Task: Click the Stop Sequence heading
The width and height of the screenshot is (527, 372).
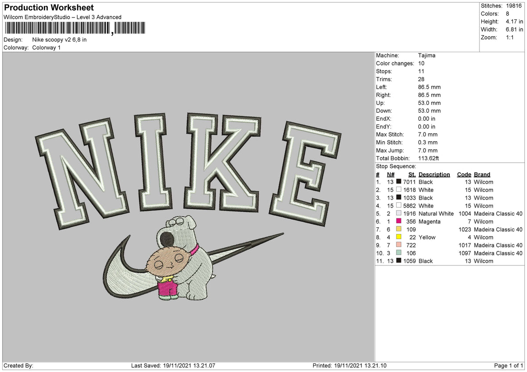Action: pyautogui.click(x=396, y=166)
